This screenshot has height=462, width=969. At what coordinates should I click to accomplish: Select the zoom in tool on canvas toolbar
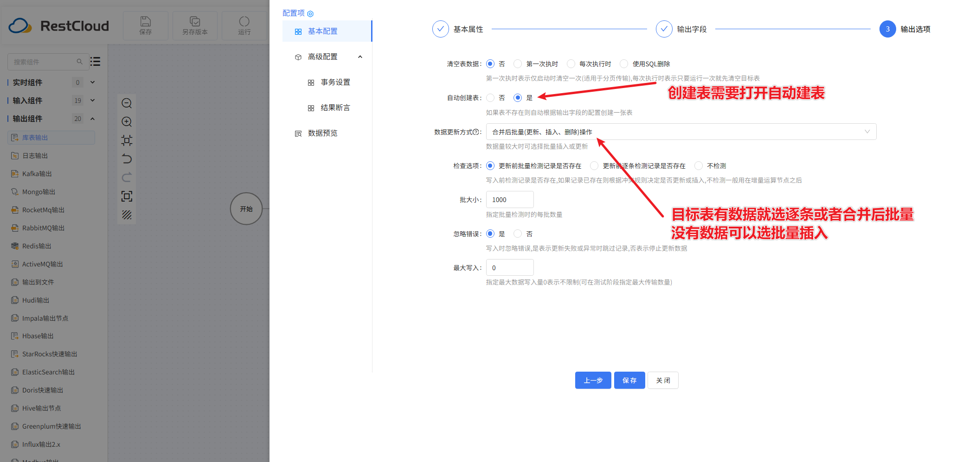pos(127,122)
